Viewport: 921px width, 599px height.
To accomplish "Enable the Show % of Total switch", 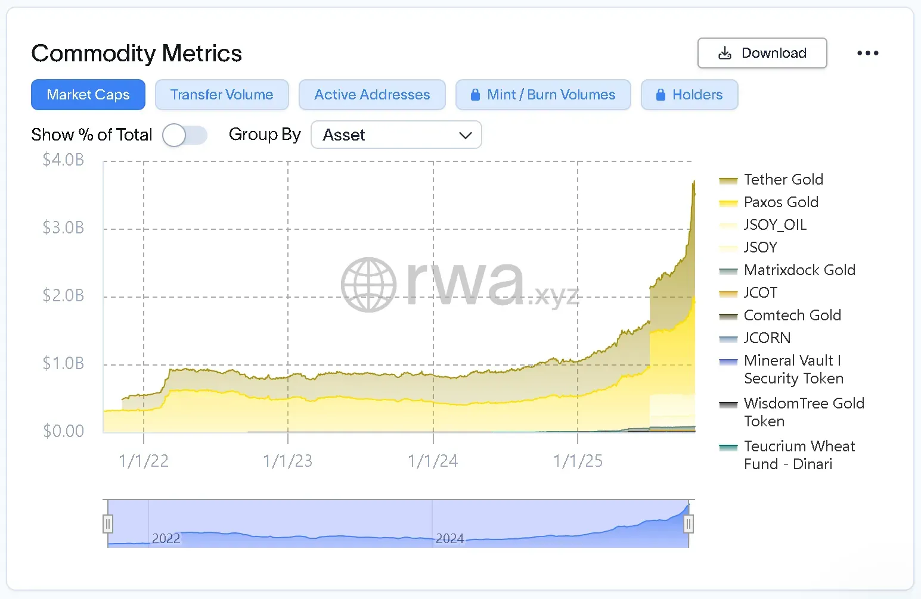I will (x=184, y=135).
